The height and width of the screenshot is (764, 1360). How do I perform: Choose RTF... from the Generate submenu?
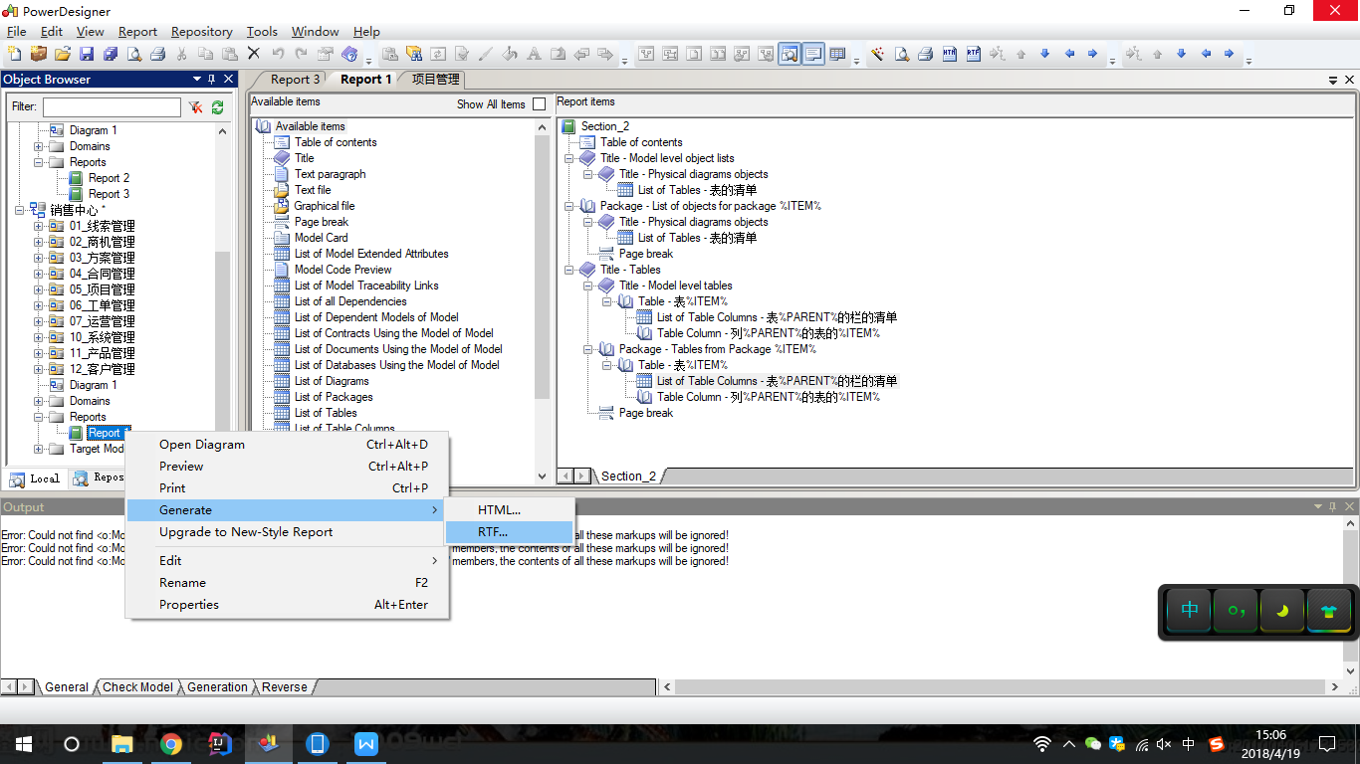point(509,532)
